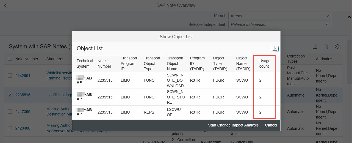The image size is (352, 143).
Task: Open table settings gear icon
Action: coord(337,46)
